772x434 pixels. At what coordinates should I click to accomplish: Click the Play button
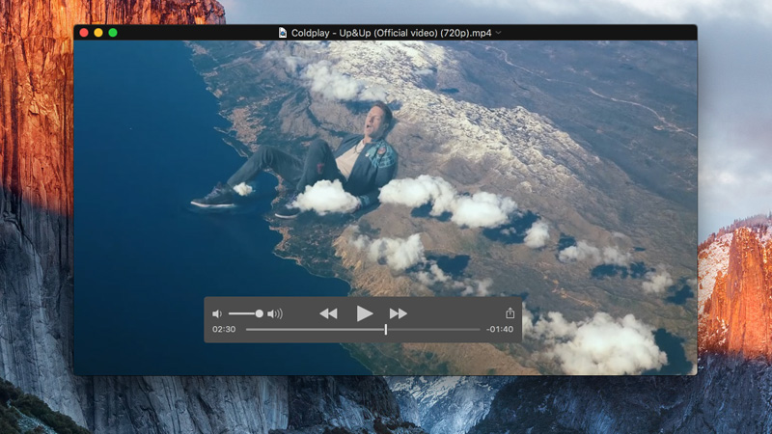pos(365,313)
